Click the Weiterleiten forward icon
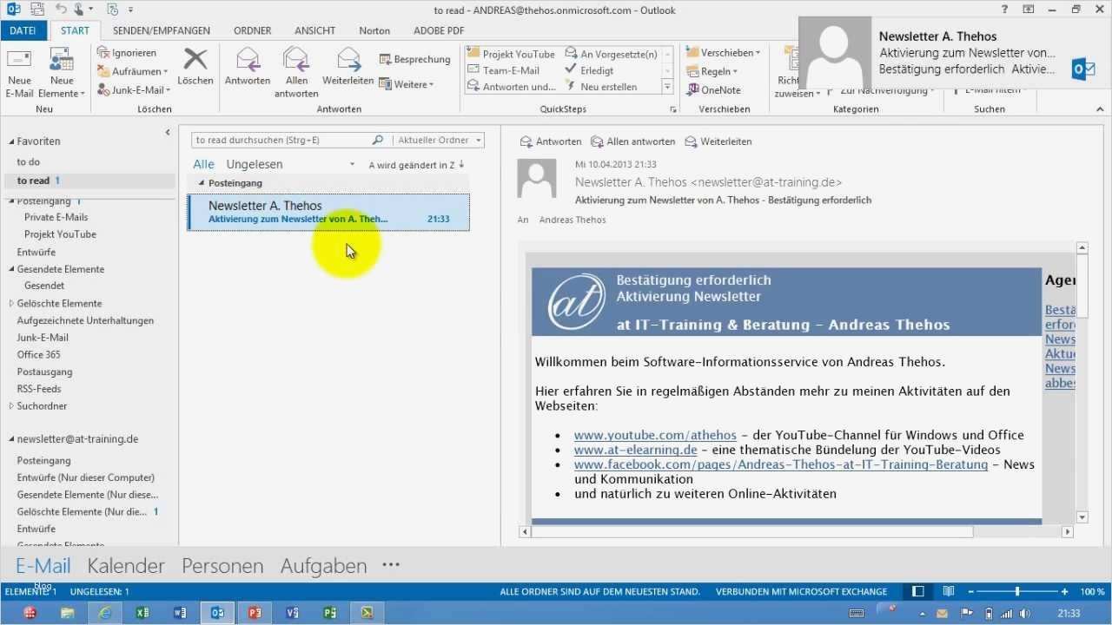1112x625 pixels. 347,65
